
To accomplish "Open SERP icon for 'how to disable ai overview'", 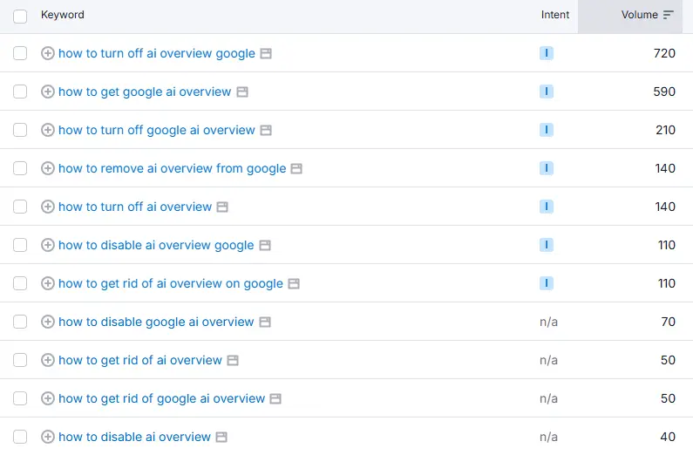I will coord(221,438).
